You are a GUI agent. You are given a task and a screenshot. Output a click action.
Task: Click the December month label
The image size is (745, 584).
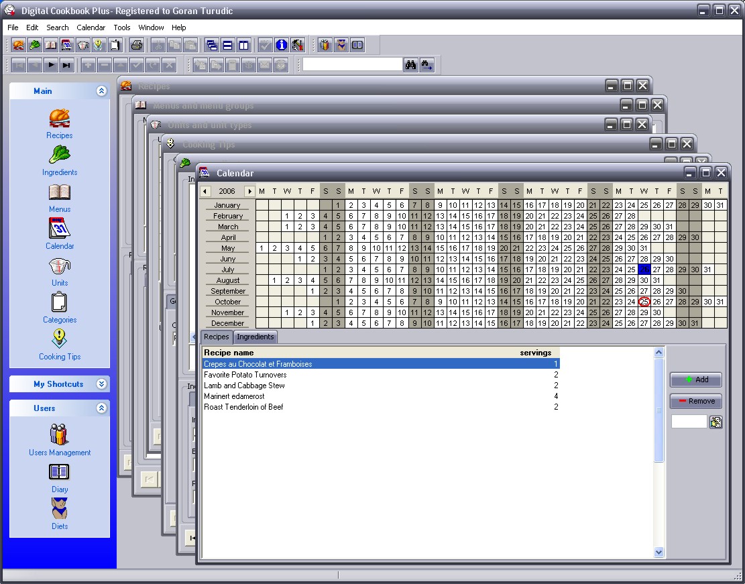pyautogui.click(x=227, y=323)
